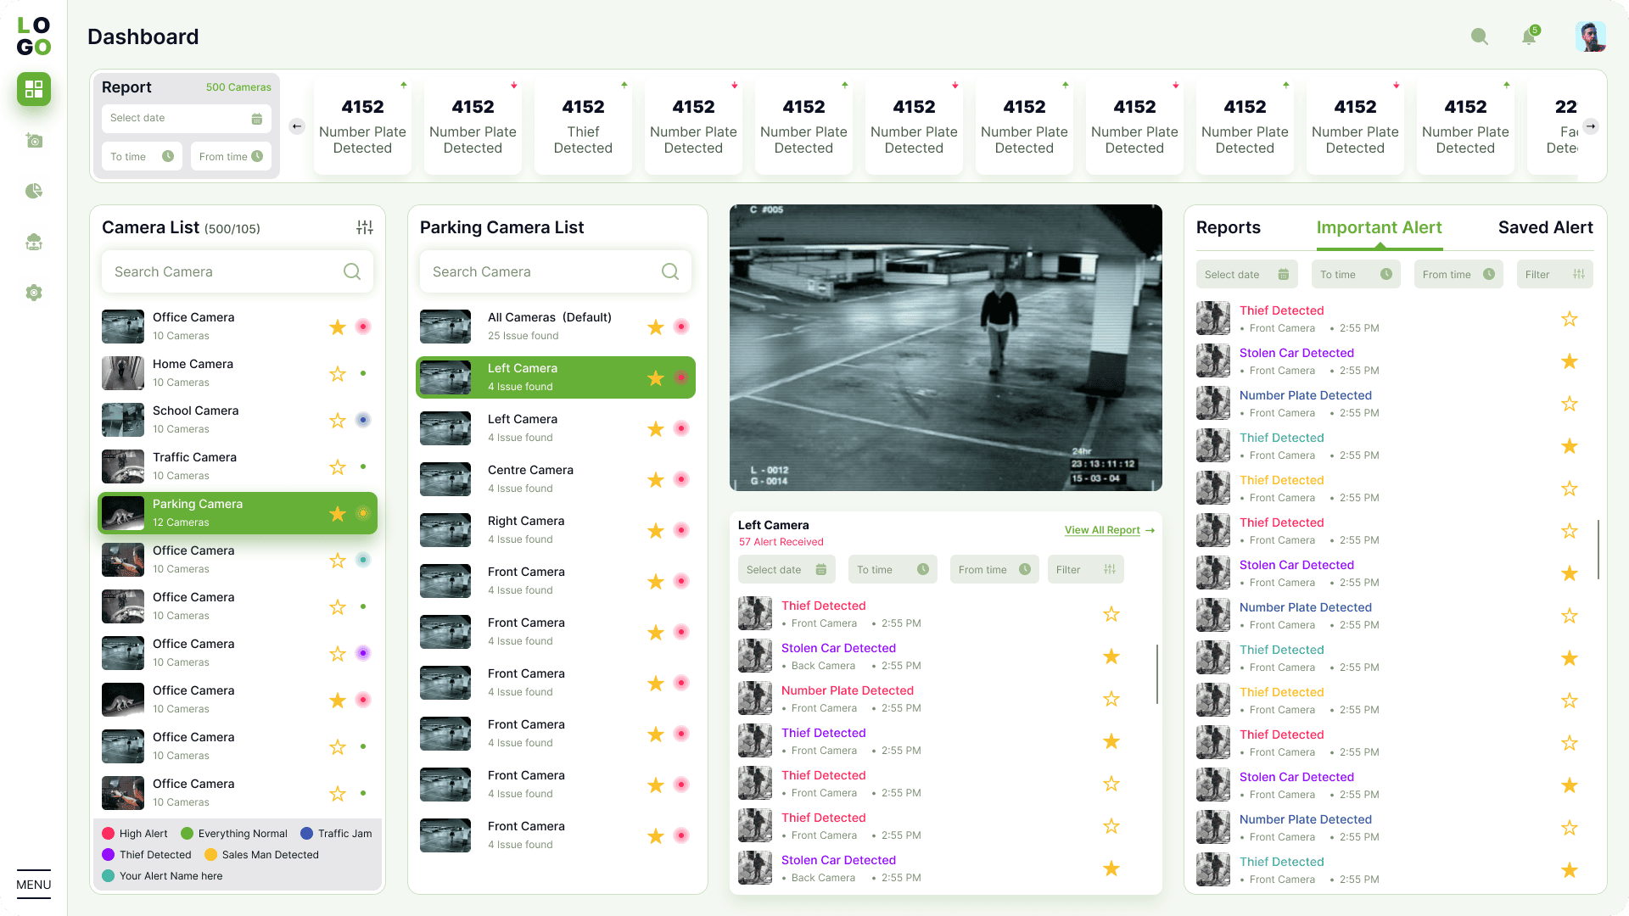Switch to the Reports tab
1629x916 pixels.
(x=1228, y=227)
